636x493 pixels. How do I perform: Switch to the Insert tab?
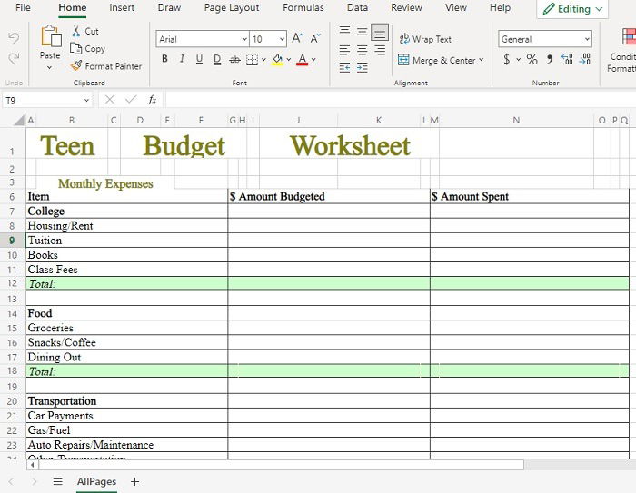(x=122, y=7)
